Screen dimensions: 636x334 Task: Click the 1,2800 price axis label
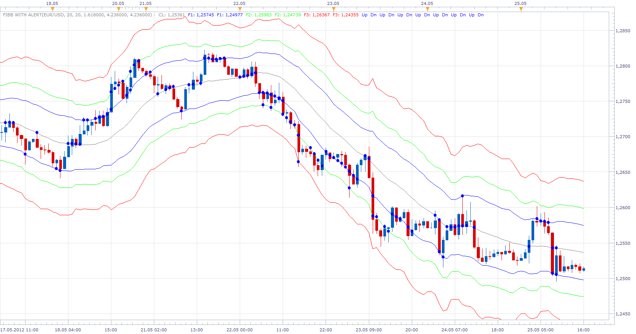click(x=623, y=66)
